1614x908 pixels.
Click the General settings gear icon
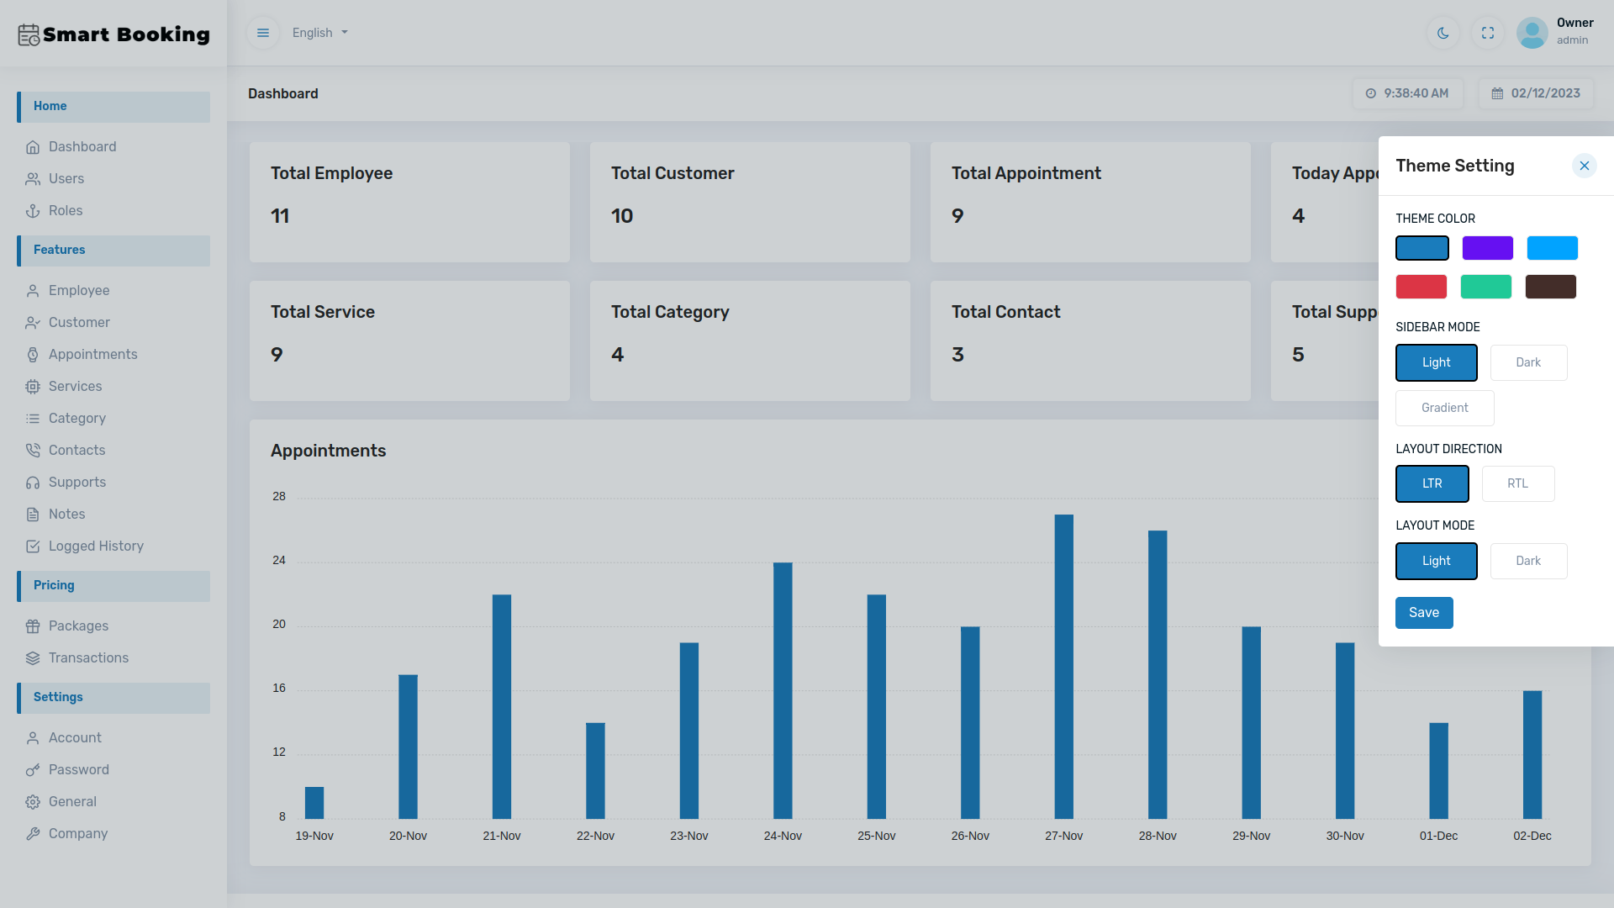click(33, 802)
